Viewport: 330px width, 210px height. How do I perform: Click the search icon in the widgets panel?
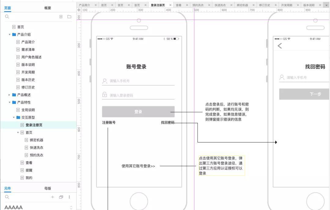point(7,197)
